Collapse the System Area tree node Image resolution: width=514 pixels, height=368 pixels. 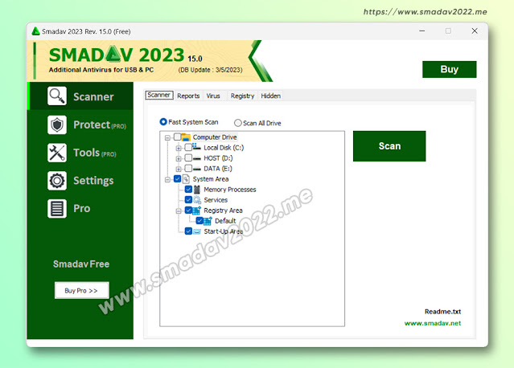[x=167, y=180]
